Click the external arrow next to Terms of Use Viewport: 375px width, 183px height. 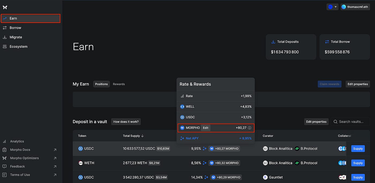click(x=55, y=175)
